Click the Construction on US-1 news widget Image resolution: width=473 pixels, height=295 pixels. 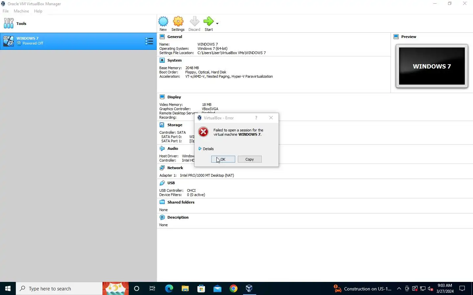tap(363, 288)
